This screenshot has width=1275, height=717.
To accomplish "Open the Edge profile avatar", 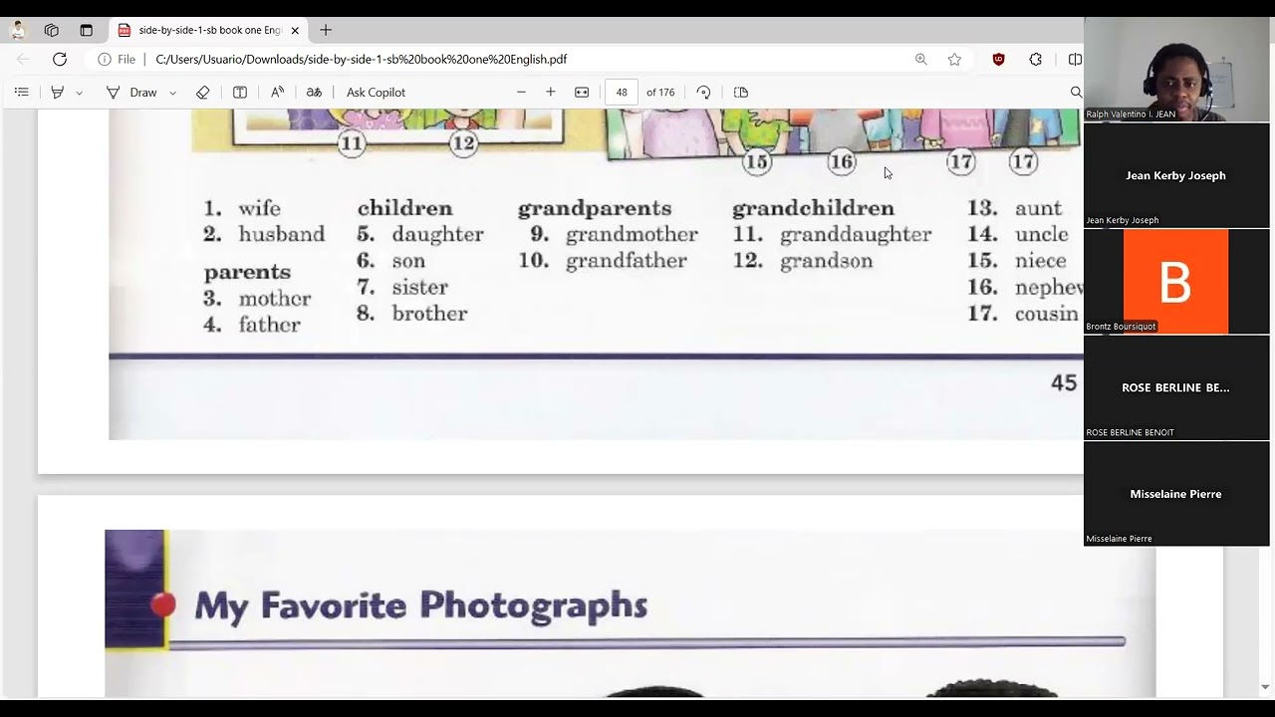I will click(x=18, y=30).
